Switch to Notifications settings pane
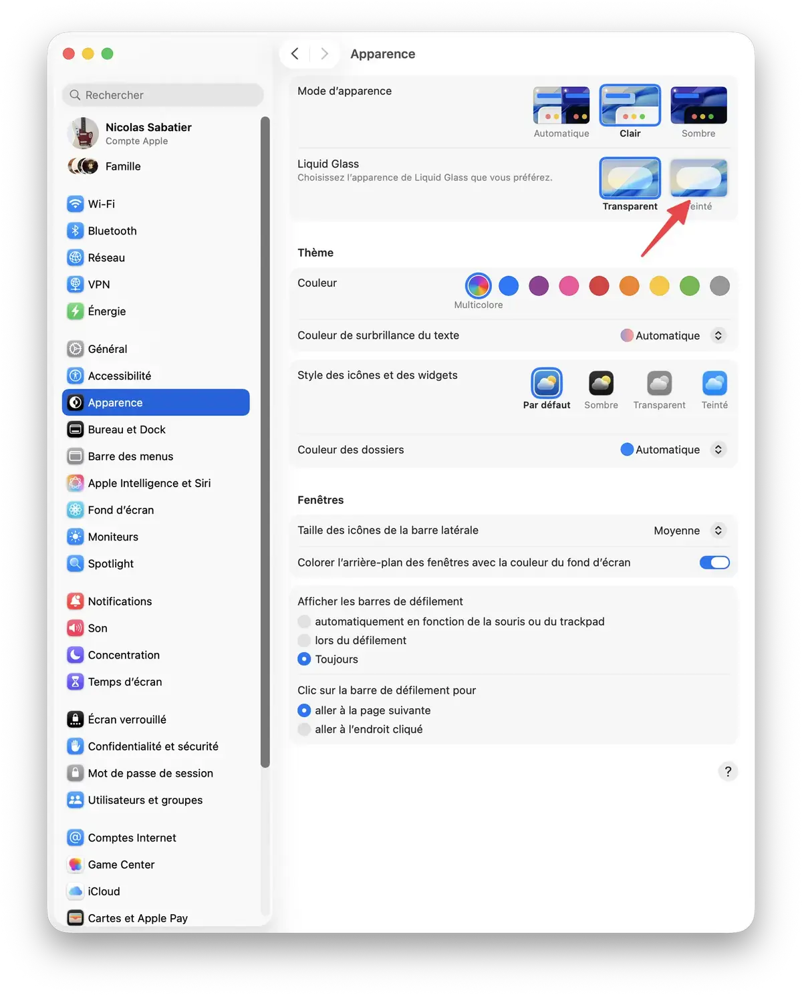This screenshot has width=802, height=995. pyautogui.click(x=120, y=601)
